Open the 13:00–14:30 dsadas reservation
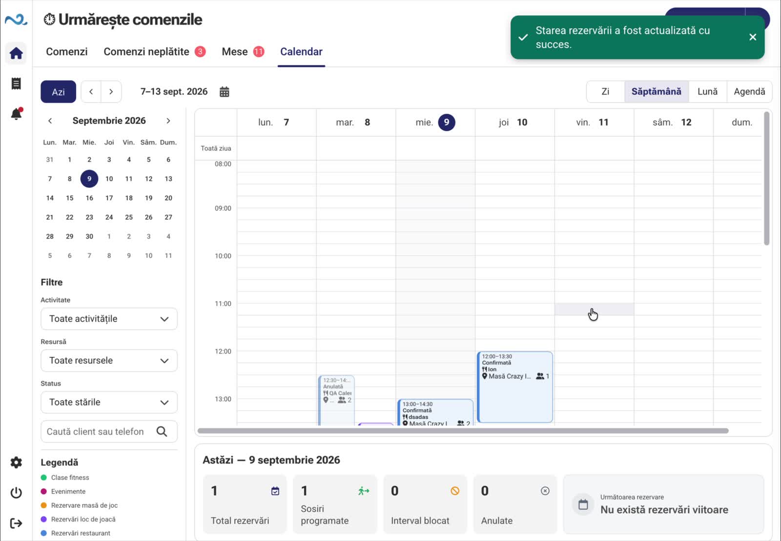Image resolution: width=781 pixels, height=541 pixels. 435,413
